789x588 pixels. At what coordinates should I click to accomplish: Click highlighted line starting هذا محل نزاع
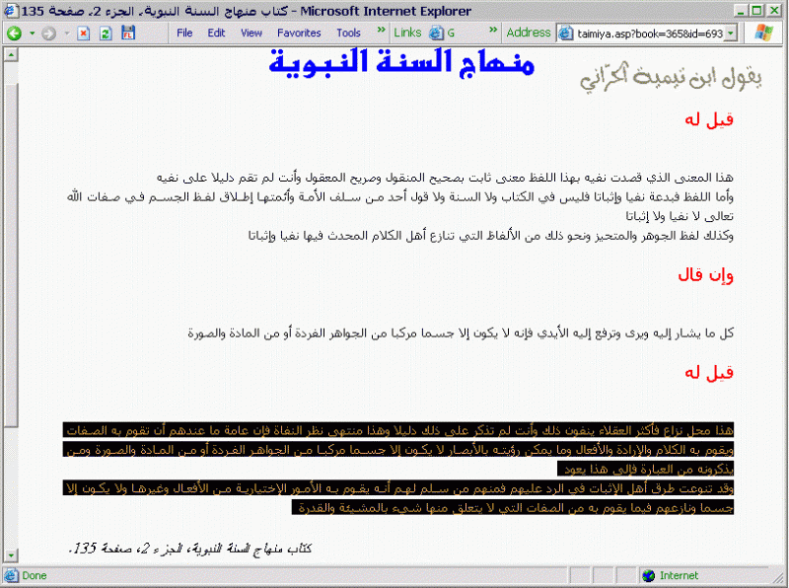tap(398, 430)
